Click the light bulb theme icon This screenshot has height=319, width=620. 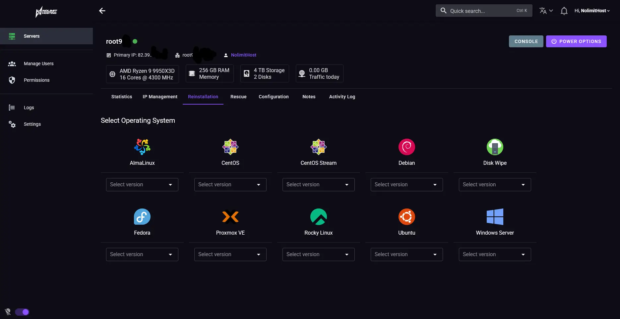(x=8, y=312)
